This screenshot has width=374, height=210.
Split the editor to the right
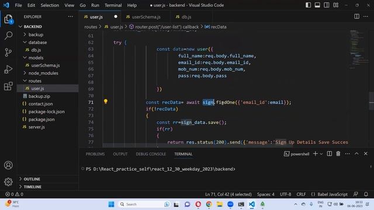(x=356, y=16)
